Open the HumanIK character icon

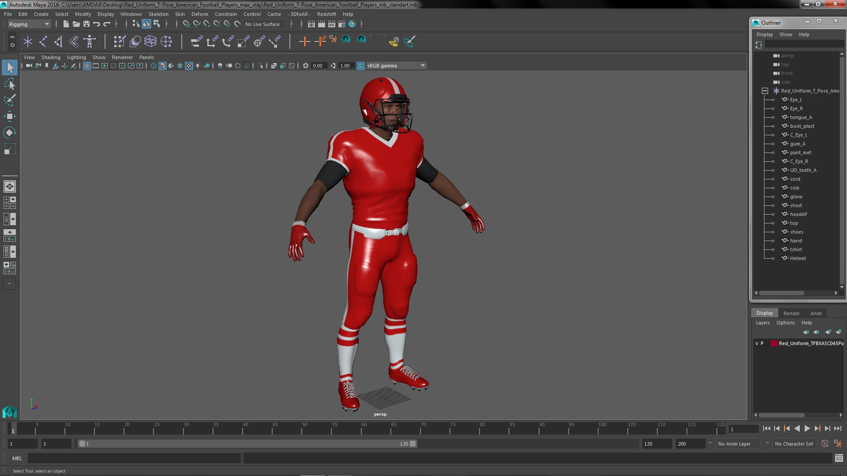90,41
